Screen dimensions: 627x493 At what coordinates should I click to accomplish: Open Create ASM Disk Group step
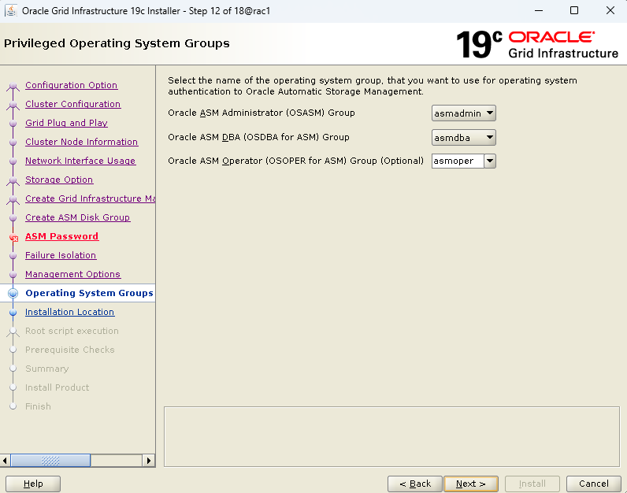tap(77, 217)
